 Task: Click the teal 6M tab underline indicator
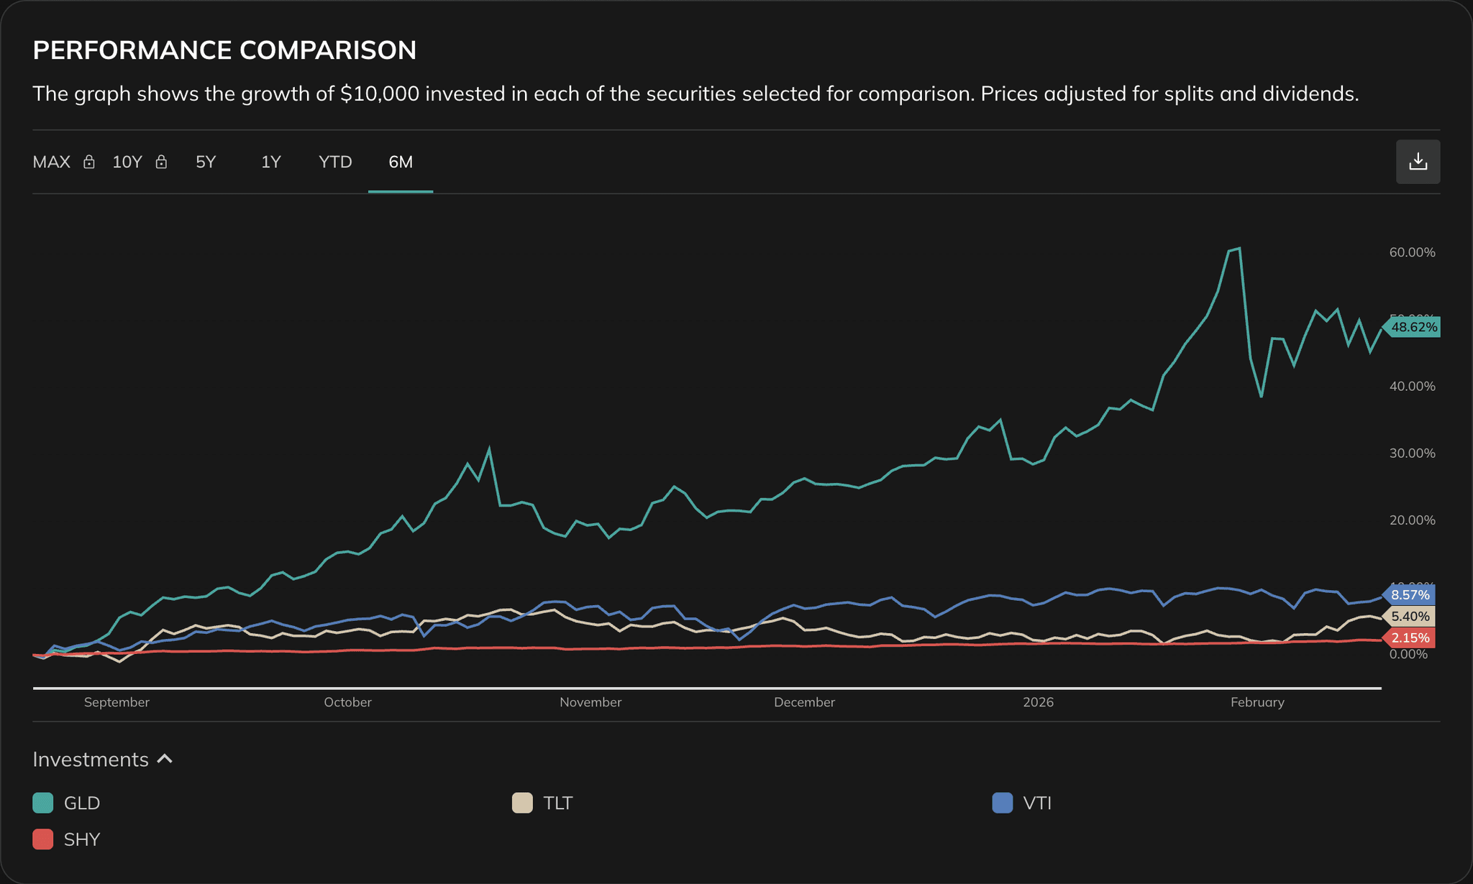401,191
